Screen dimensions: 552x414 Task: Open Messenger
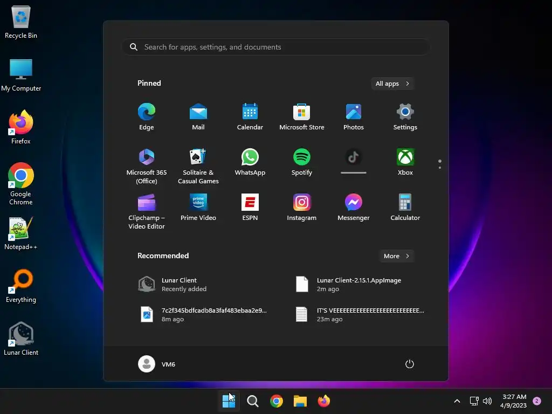354,208
